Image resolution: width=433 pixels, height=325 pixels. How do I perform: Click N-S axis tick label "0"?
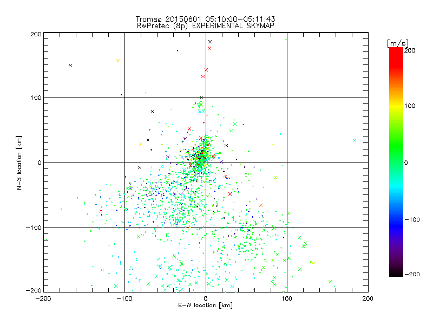(x=40, y=162)
